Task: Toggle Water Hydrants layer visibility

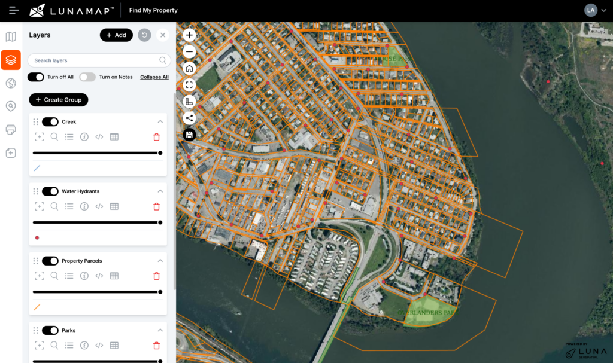Action: pyautogui.click(x=50, y=191)
